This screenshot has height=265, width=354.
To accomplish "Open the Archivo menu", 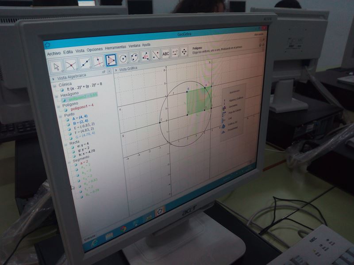I will (54, 53).
